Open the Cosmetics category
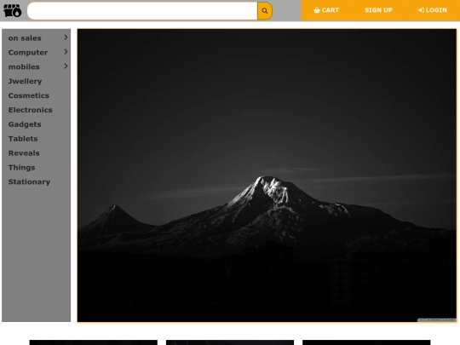460x345 pixels. [28, 95]
